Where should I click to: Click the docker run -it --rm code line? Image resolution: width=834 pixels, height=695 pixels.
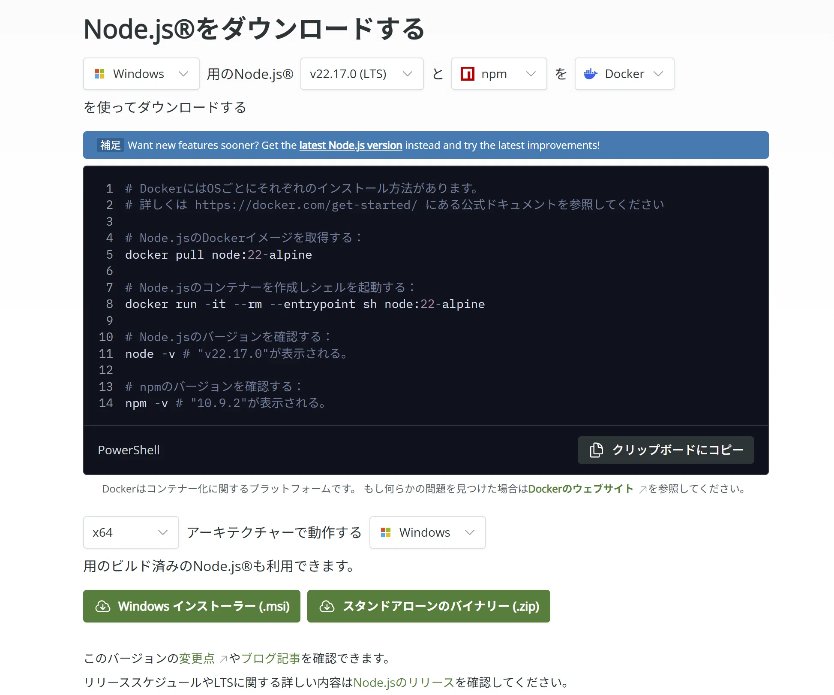pos(305,304)
